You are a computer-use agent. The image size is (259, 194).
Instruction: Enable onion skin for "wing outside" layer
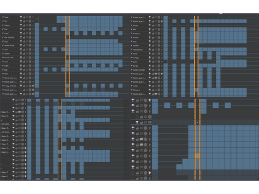tap(162, 70)
